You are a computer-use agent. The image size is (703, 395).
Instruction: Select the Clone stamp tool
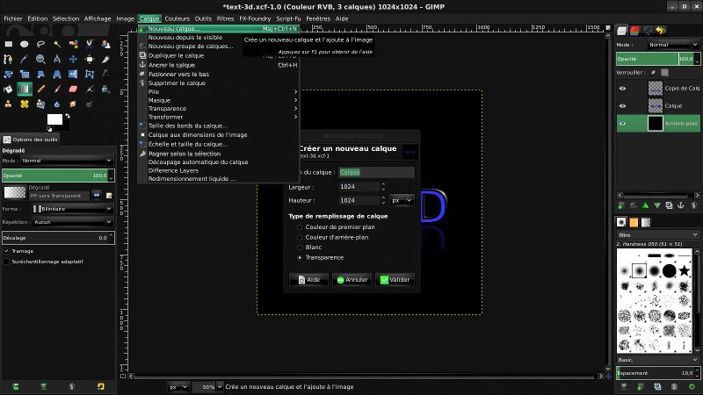pos(8,104)
